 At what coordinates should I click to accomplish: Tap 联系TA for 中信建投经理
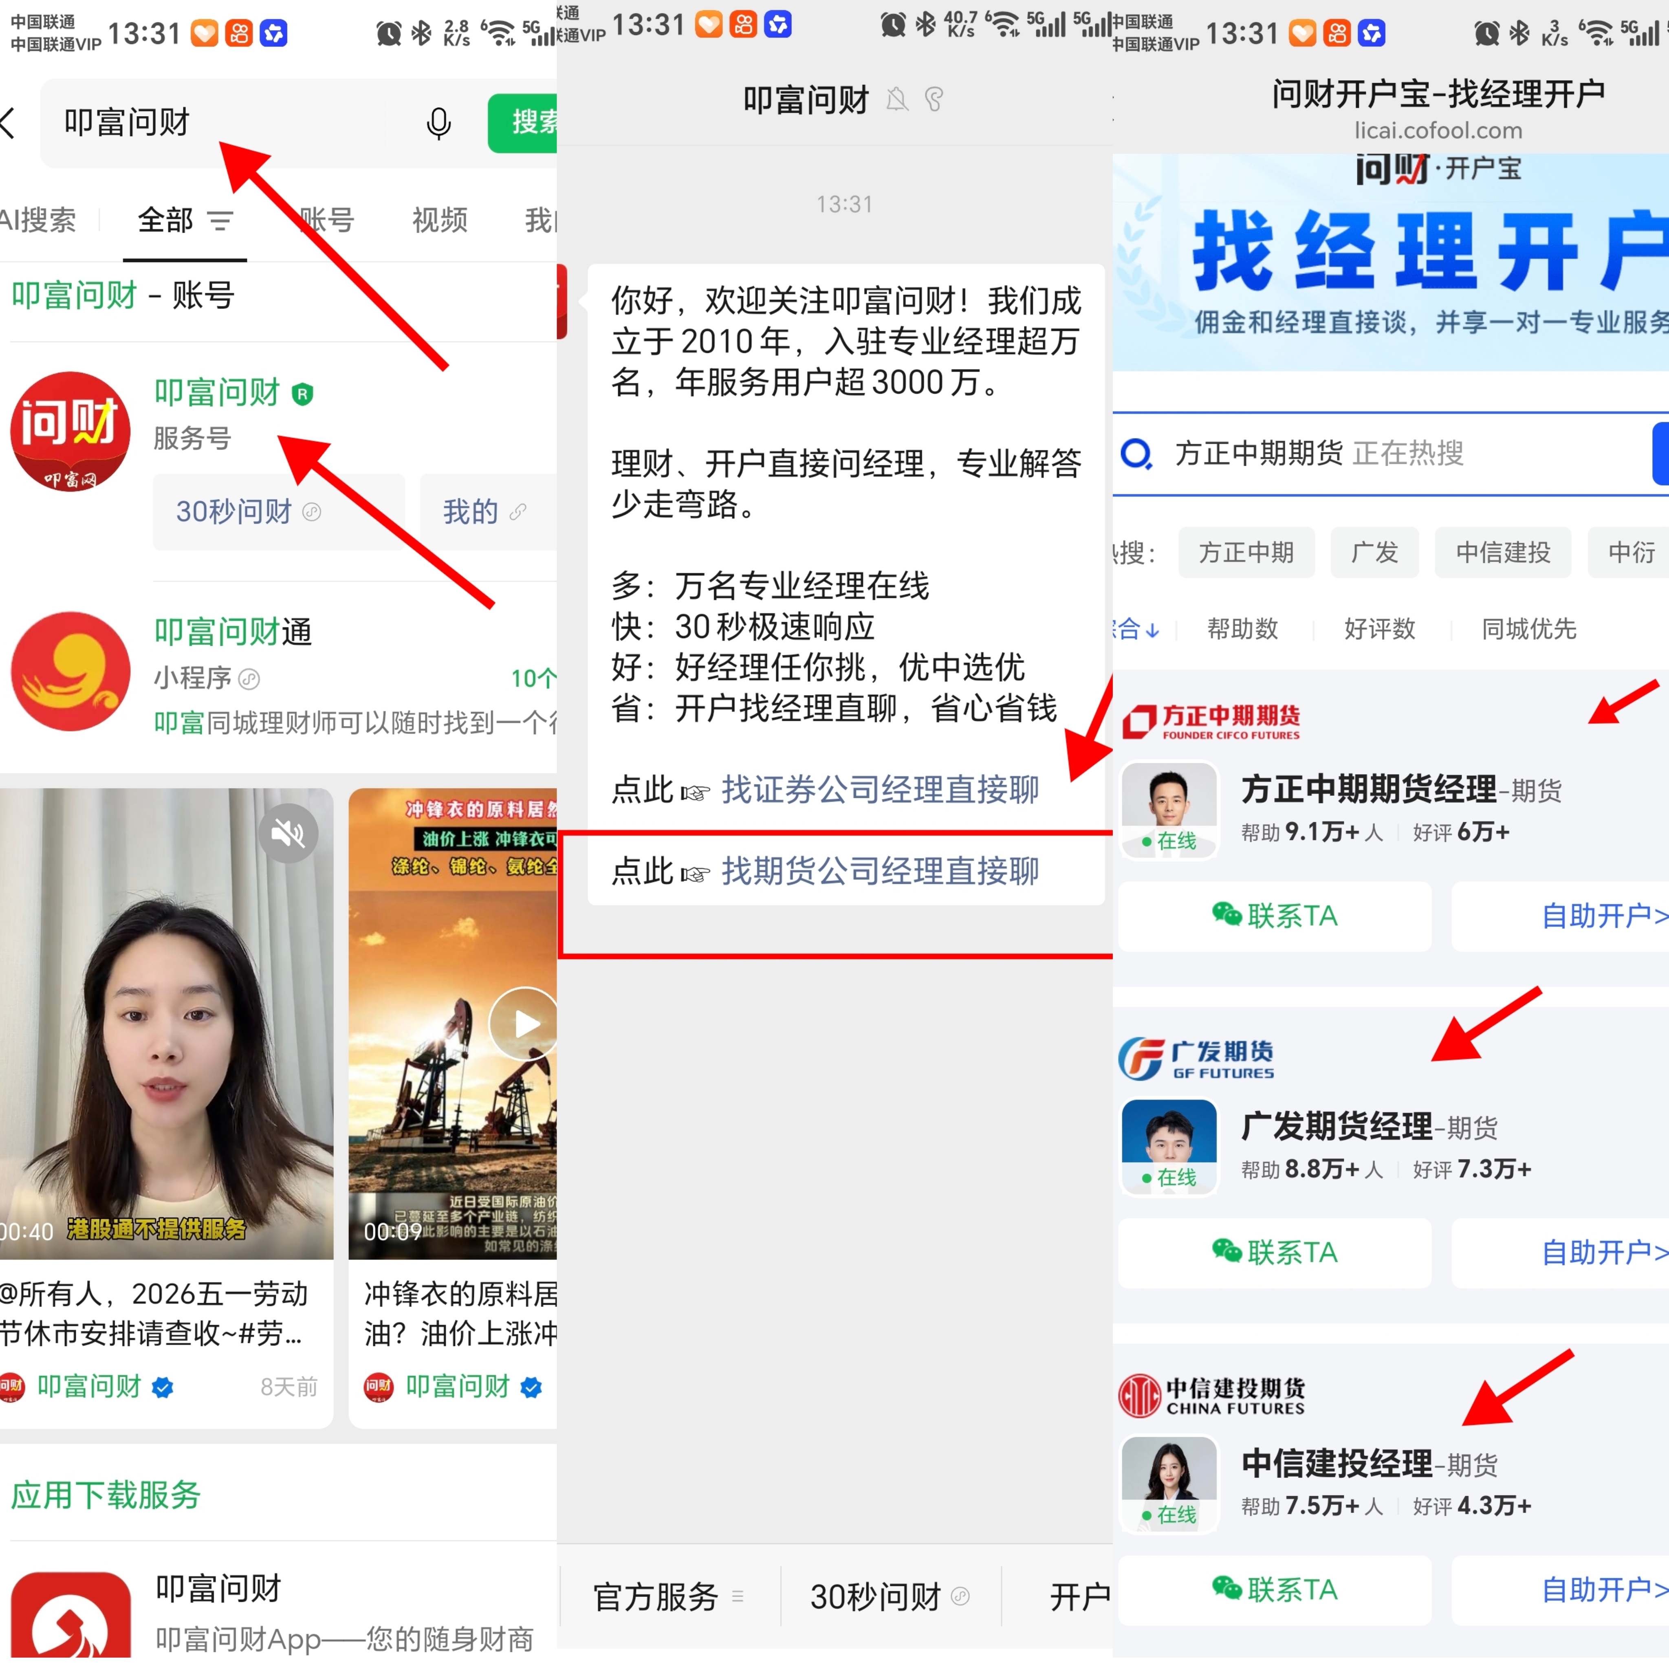click(1274, 1590)
